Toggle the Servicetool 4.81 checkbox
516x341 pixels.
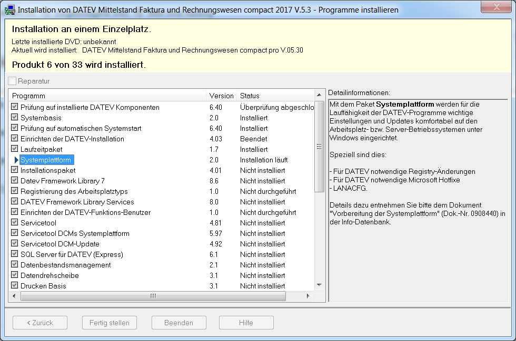click(x=15, y=222)
